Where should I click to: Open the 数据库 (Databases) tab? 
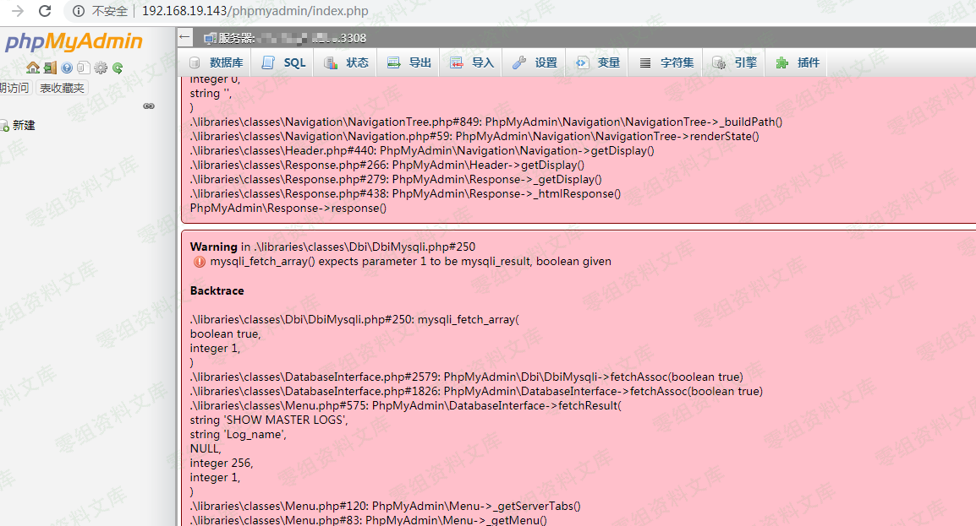217,62
